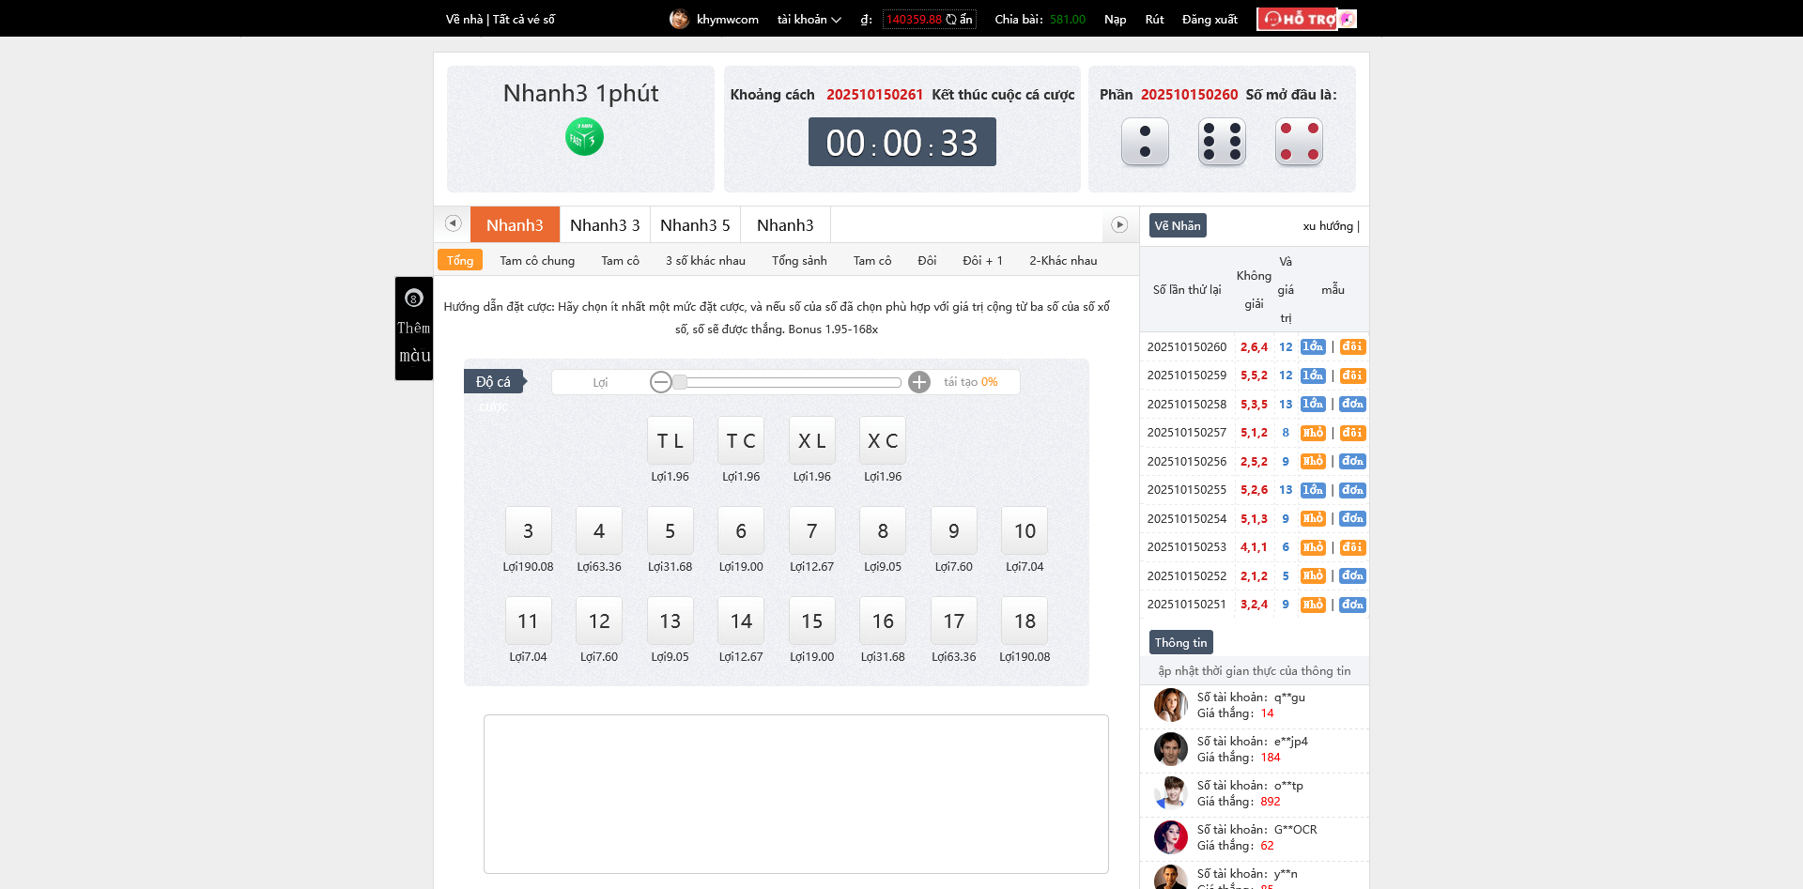Expand the tài khoản account dropdown
The width and height of the screenshot is (1803, 889).
[x=809, y=20]
